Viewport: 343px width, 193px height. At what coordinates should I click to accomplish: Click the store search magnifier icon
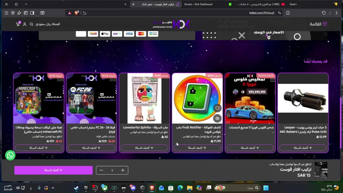[x=31, y=24]
